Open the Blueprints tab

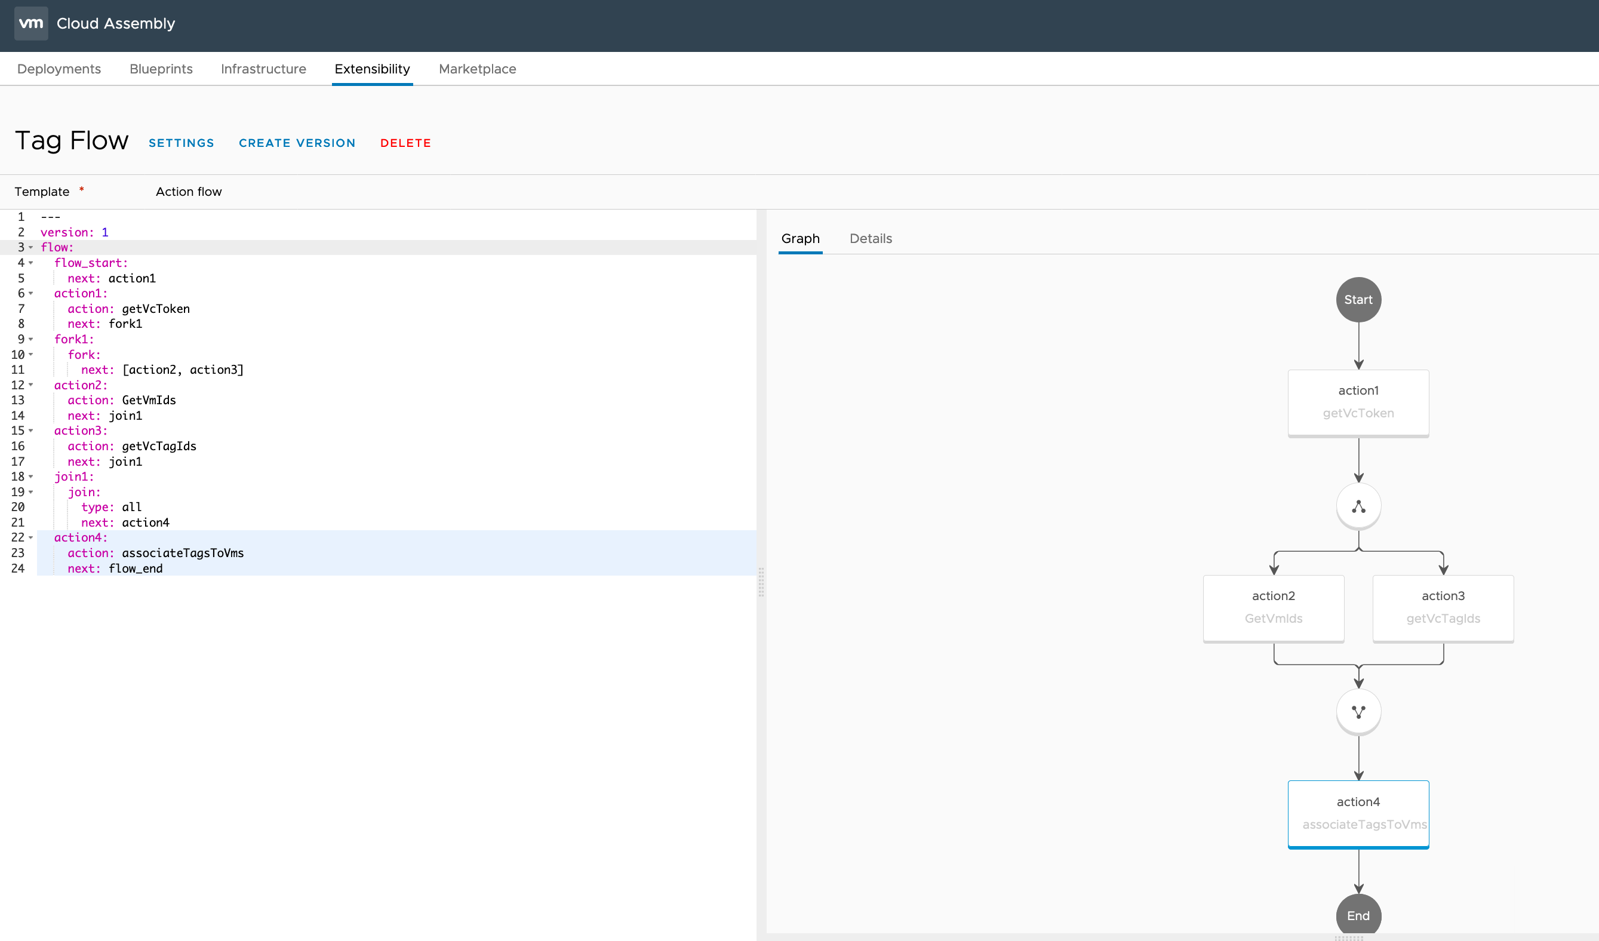(x=161, y=69)
